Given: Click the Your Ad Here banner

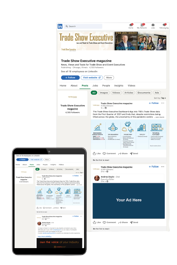Looking at the screenshot, I should (129, 200).
